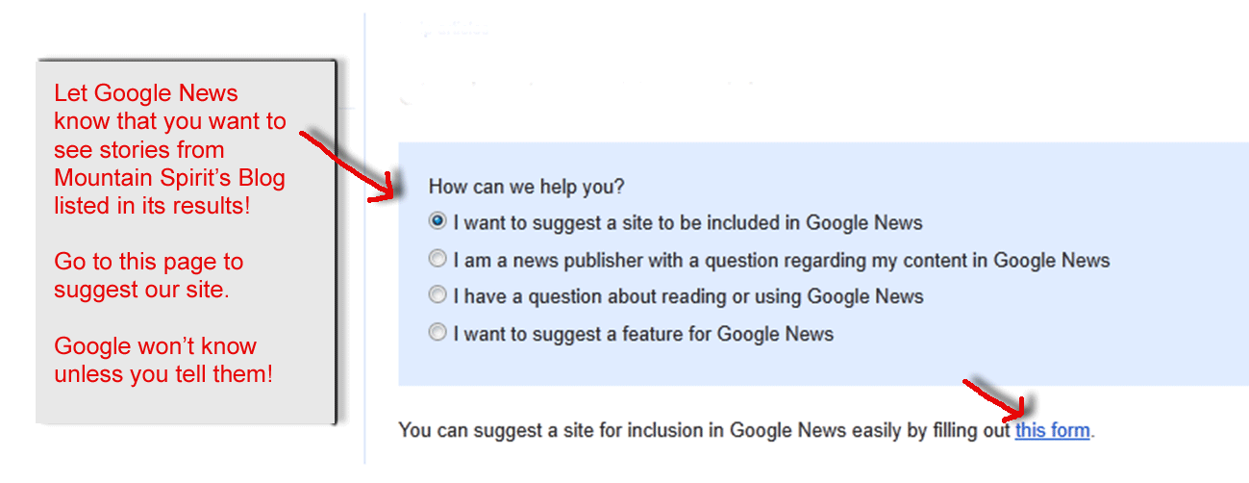Viewport: 1249px width, 483px height.
Task: Open the "this form" hyperlink
Action: click(1052, 430)
